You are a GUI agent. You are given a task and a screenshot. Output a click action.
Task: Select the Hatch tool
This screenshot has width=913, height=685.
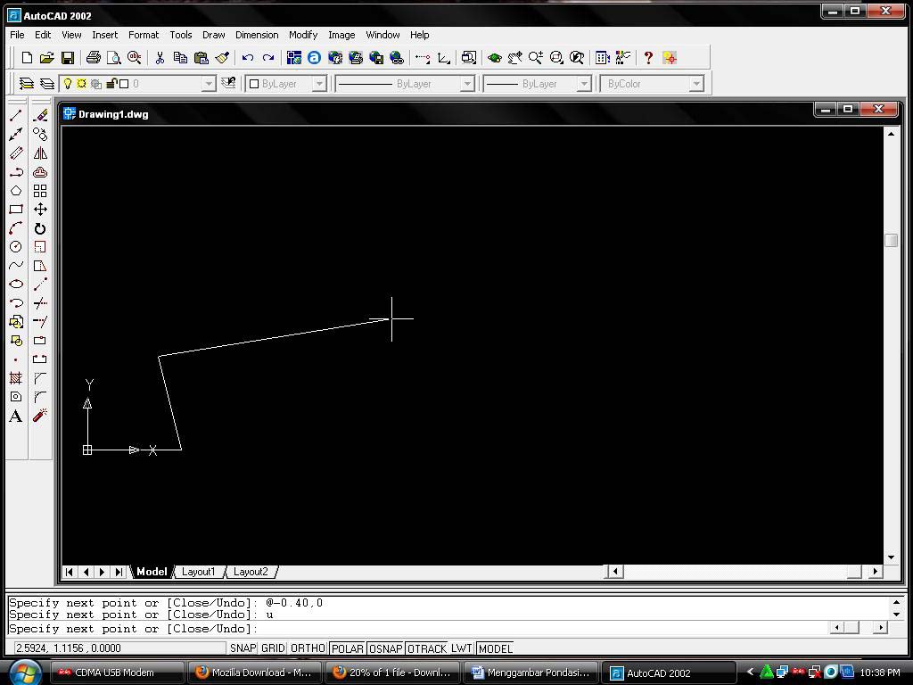pyautogui.click(x=16, y=378)
